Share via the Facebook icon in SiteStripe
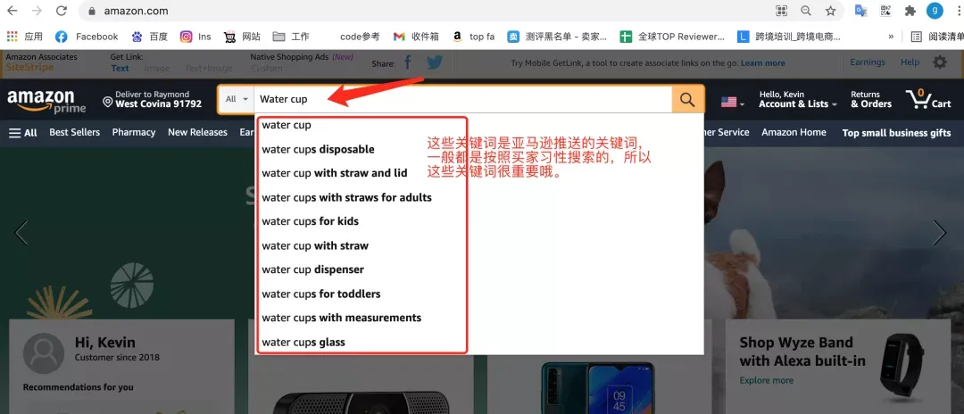Screen dimensions: 964x414 [408, 62]
